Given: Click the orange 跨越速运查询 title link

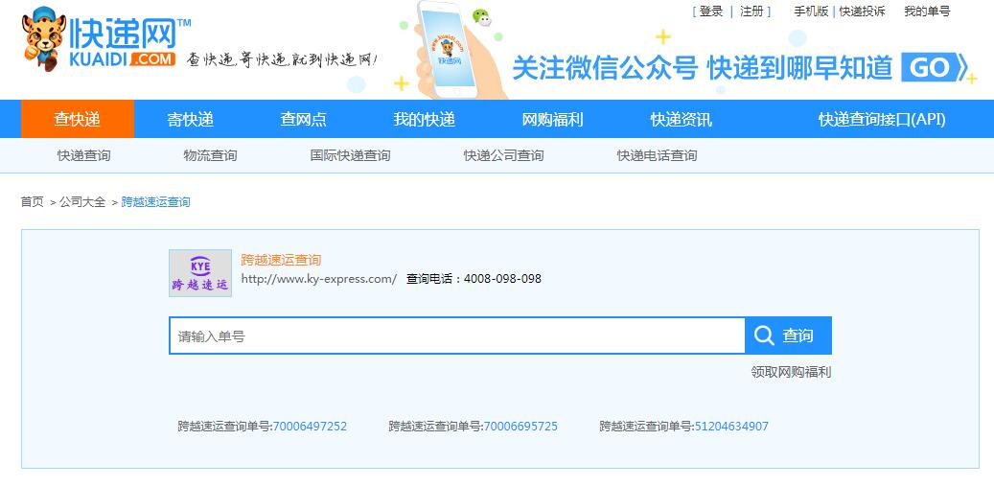Looking at the screenshot, I should (x=281, y=260).
